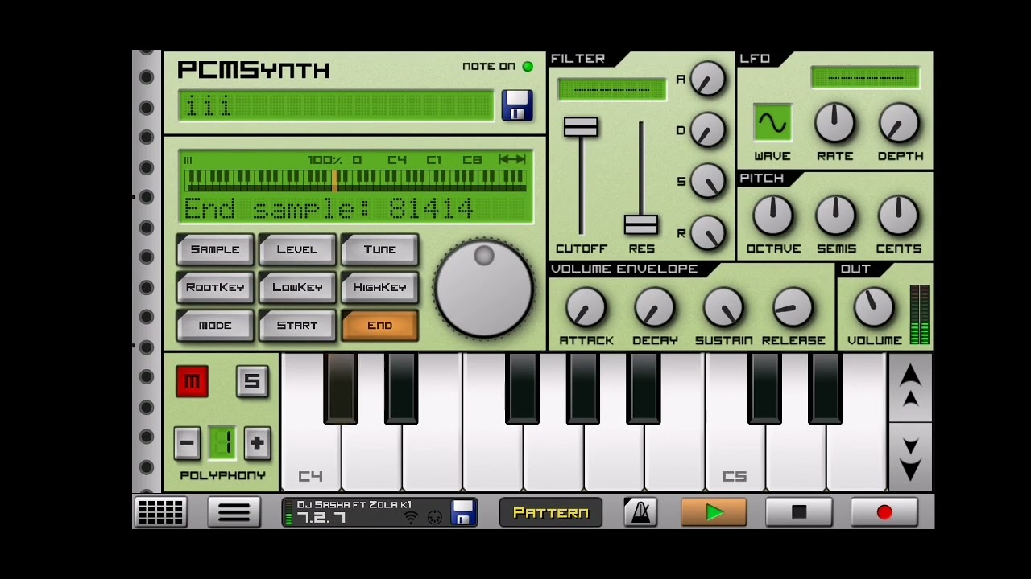The width and height of the screenshot is (1031, 579).
Task: Decrease polyphony with minus button
Action: [187, 442]
